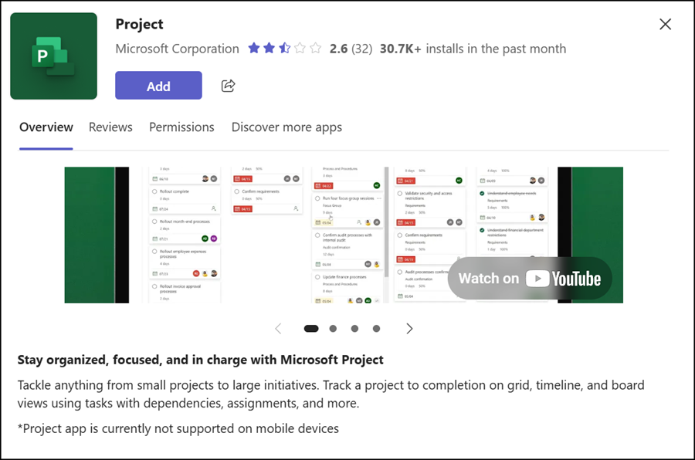This screenshot has width=695, height=460.
Task: Select the first carousel indicator pill
Action: 311,328
